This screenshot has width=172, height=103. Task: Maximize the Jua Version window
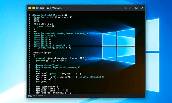pyautogui.click(x=136, y=8)
